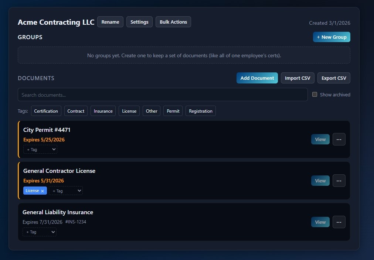
Task: Filter documents by Certification tag
Action: coord(46,111)
